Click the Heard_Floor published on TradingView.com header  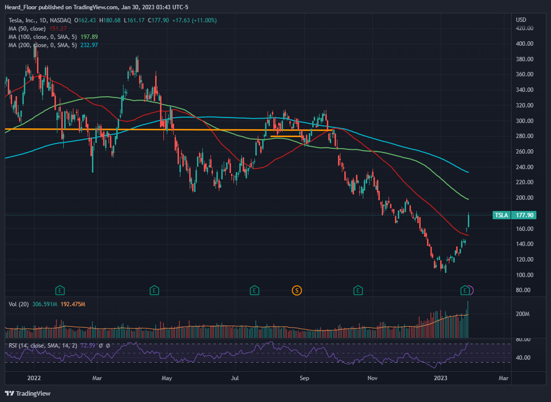click(x=97, y=7)
